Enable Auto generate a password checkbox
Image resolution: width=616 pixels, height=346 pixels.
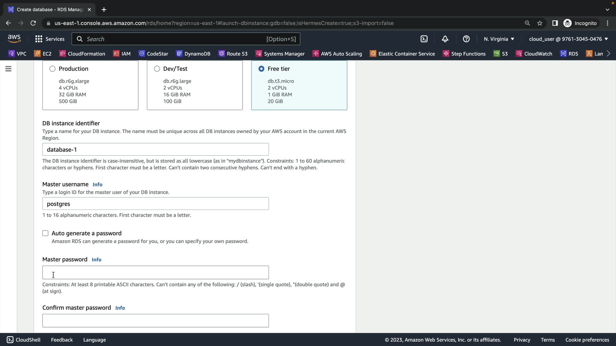45,233
